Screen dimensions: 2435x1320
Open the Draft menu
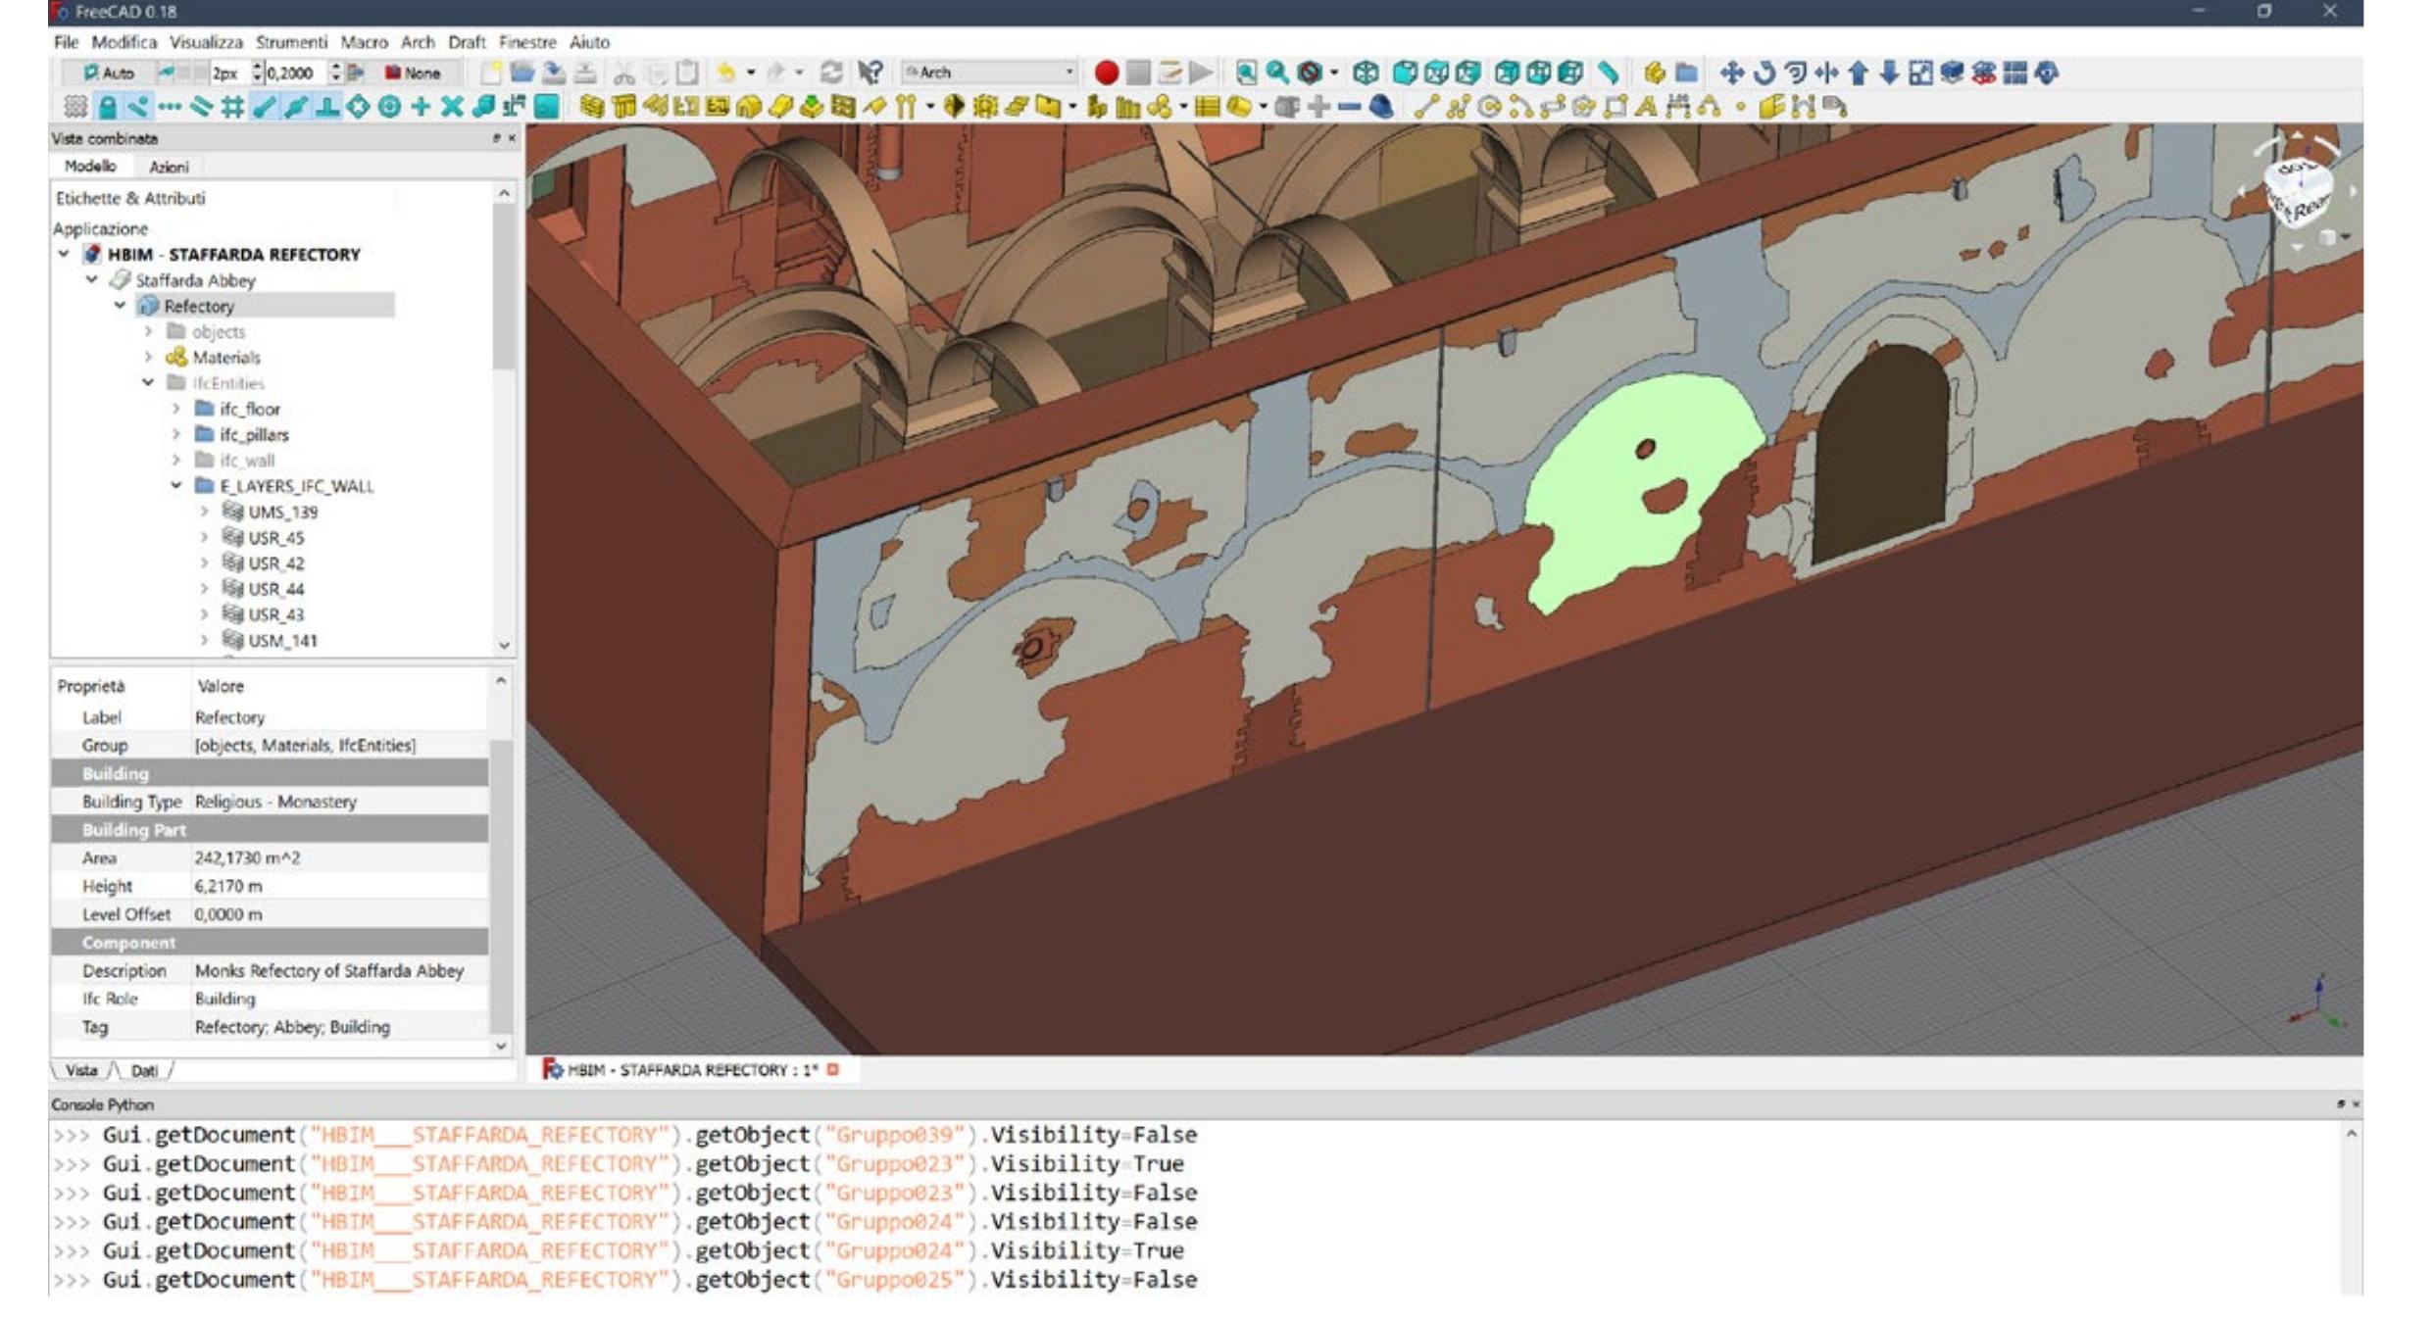[x=466, y=42]
